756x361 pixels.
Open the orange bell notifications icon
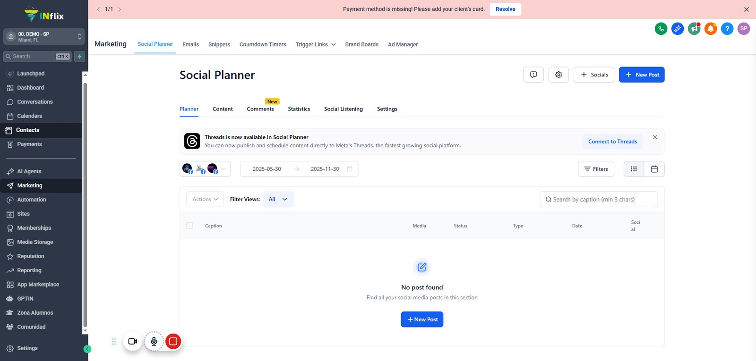click(x=711, y=29)
